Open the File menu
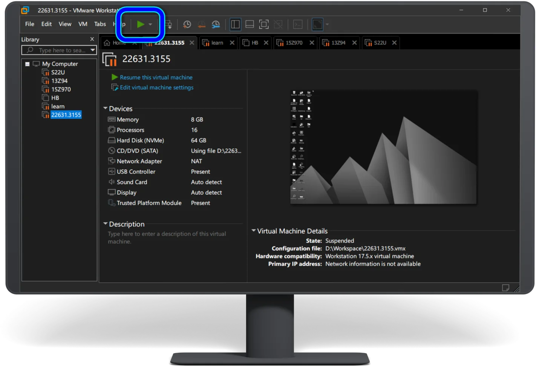Screen dimensions: 539x367 coord(30,24)
